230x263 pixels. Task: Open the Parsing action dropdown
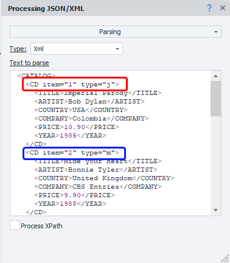click(116, 32)
